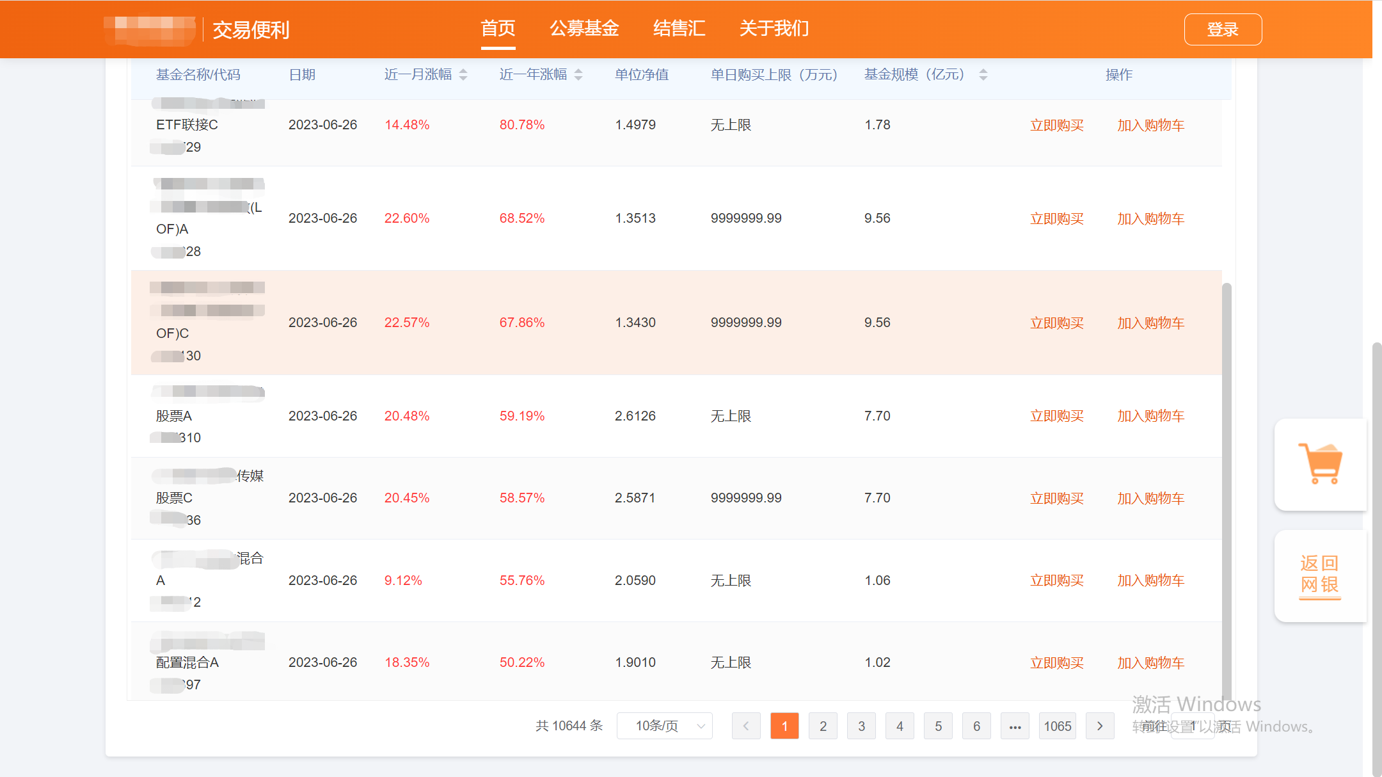This screenshot has width=1382, height=777.
Task: Click the 操作 column header
Action: pos(1119,75)
